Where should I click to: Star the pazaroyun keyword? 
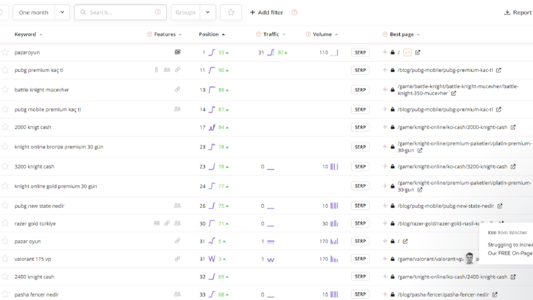coord(5,52)
